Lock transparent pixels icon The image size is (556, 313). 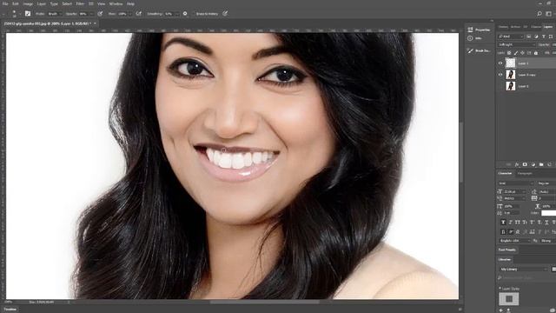(x=509, y=53)
